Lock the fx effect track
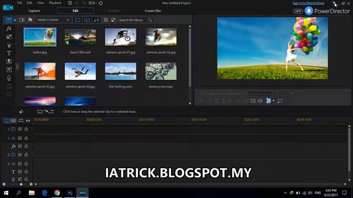353x198 pixels. click(x=26, y=146)
